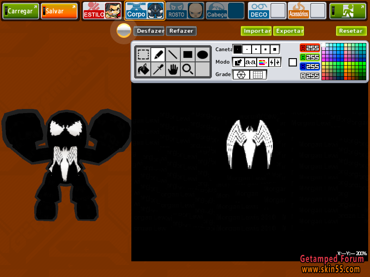Select the filled rectangle tool

click(x=188, y=54)
